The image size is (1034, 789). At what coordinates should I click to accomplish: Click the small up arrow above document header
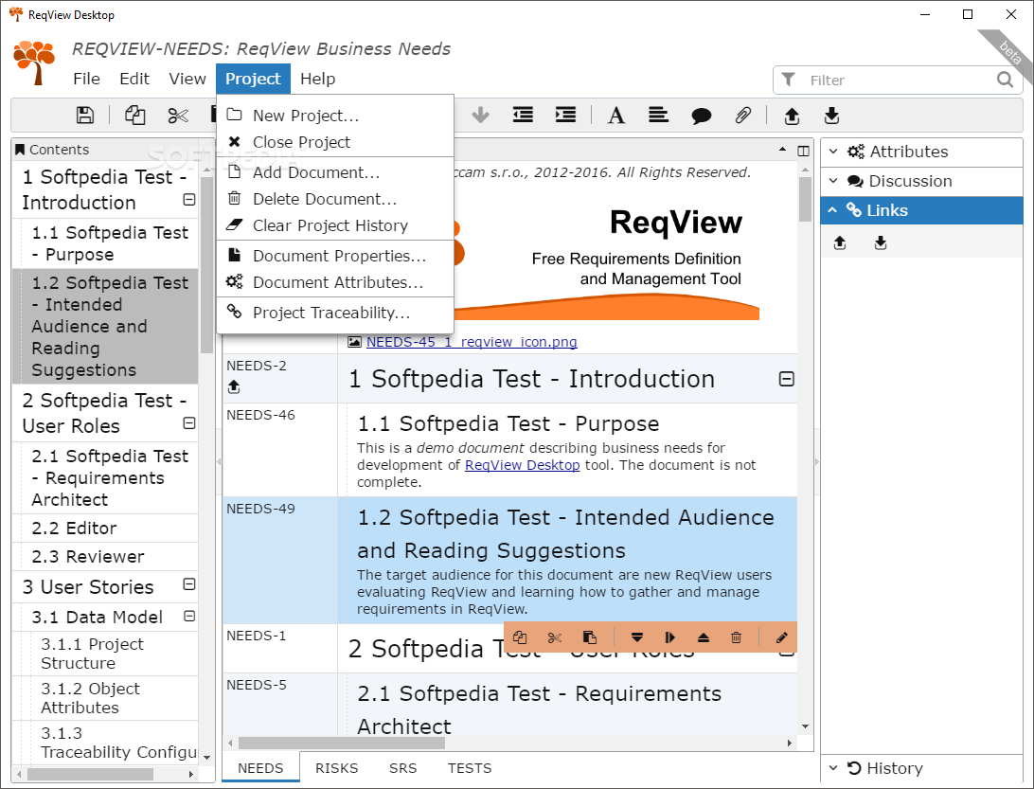point(782,150)
